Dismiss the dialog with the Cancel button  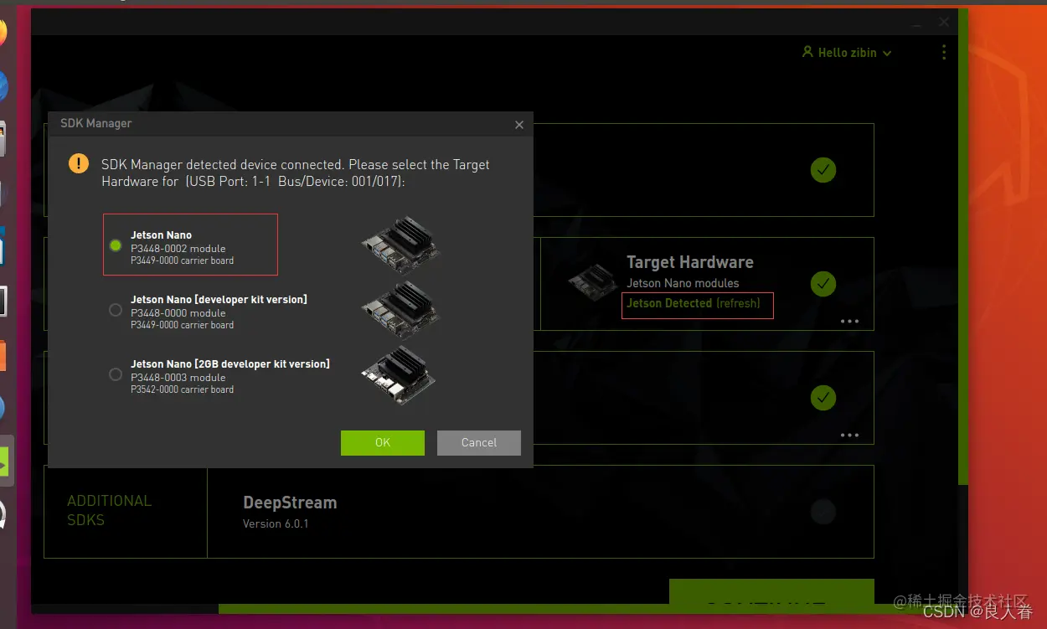click(x=479, y=443)
